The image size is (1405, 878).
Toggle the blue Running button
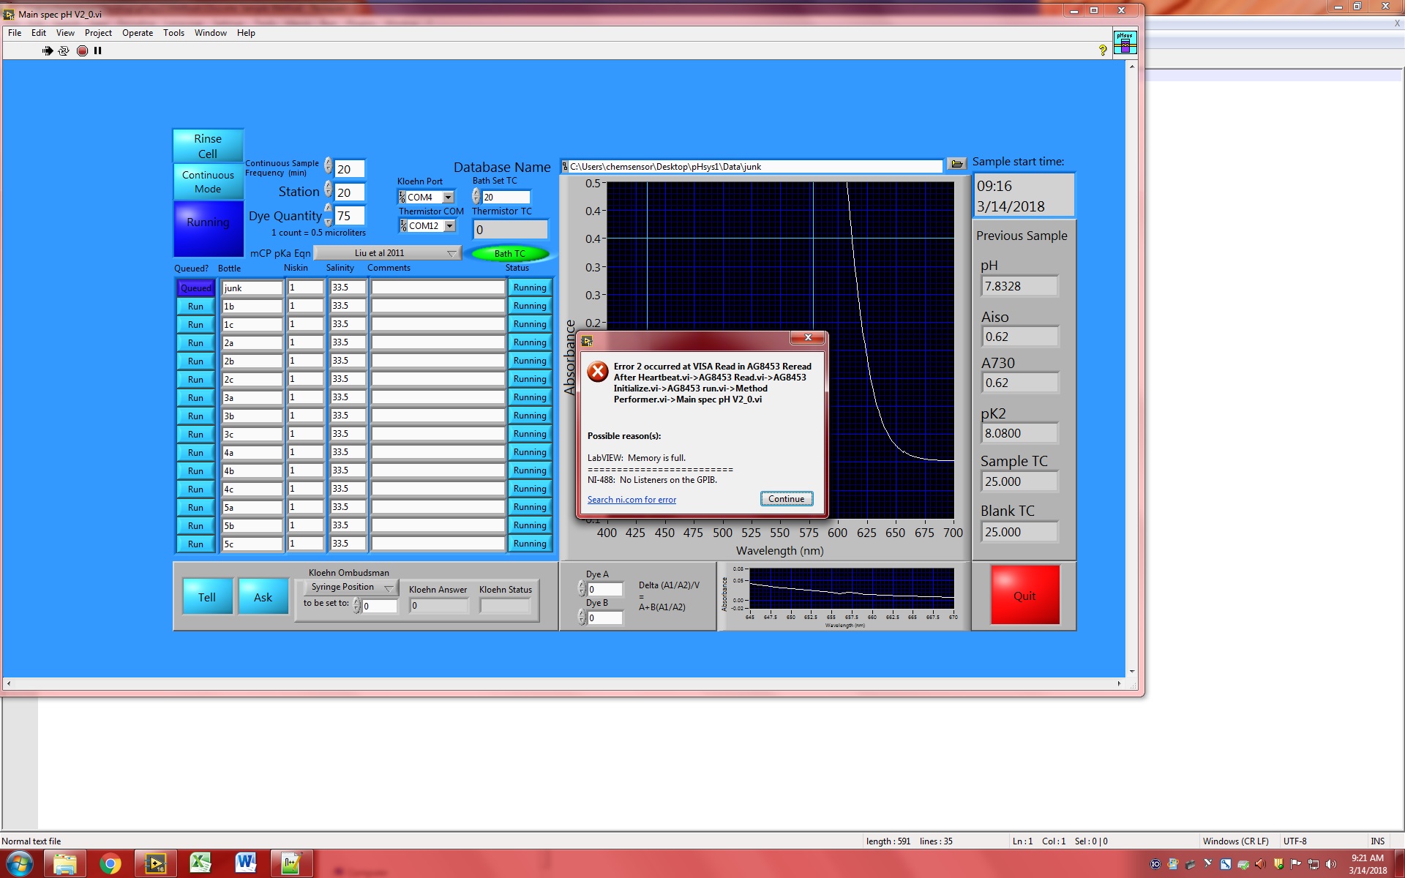[208, 228]
